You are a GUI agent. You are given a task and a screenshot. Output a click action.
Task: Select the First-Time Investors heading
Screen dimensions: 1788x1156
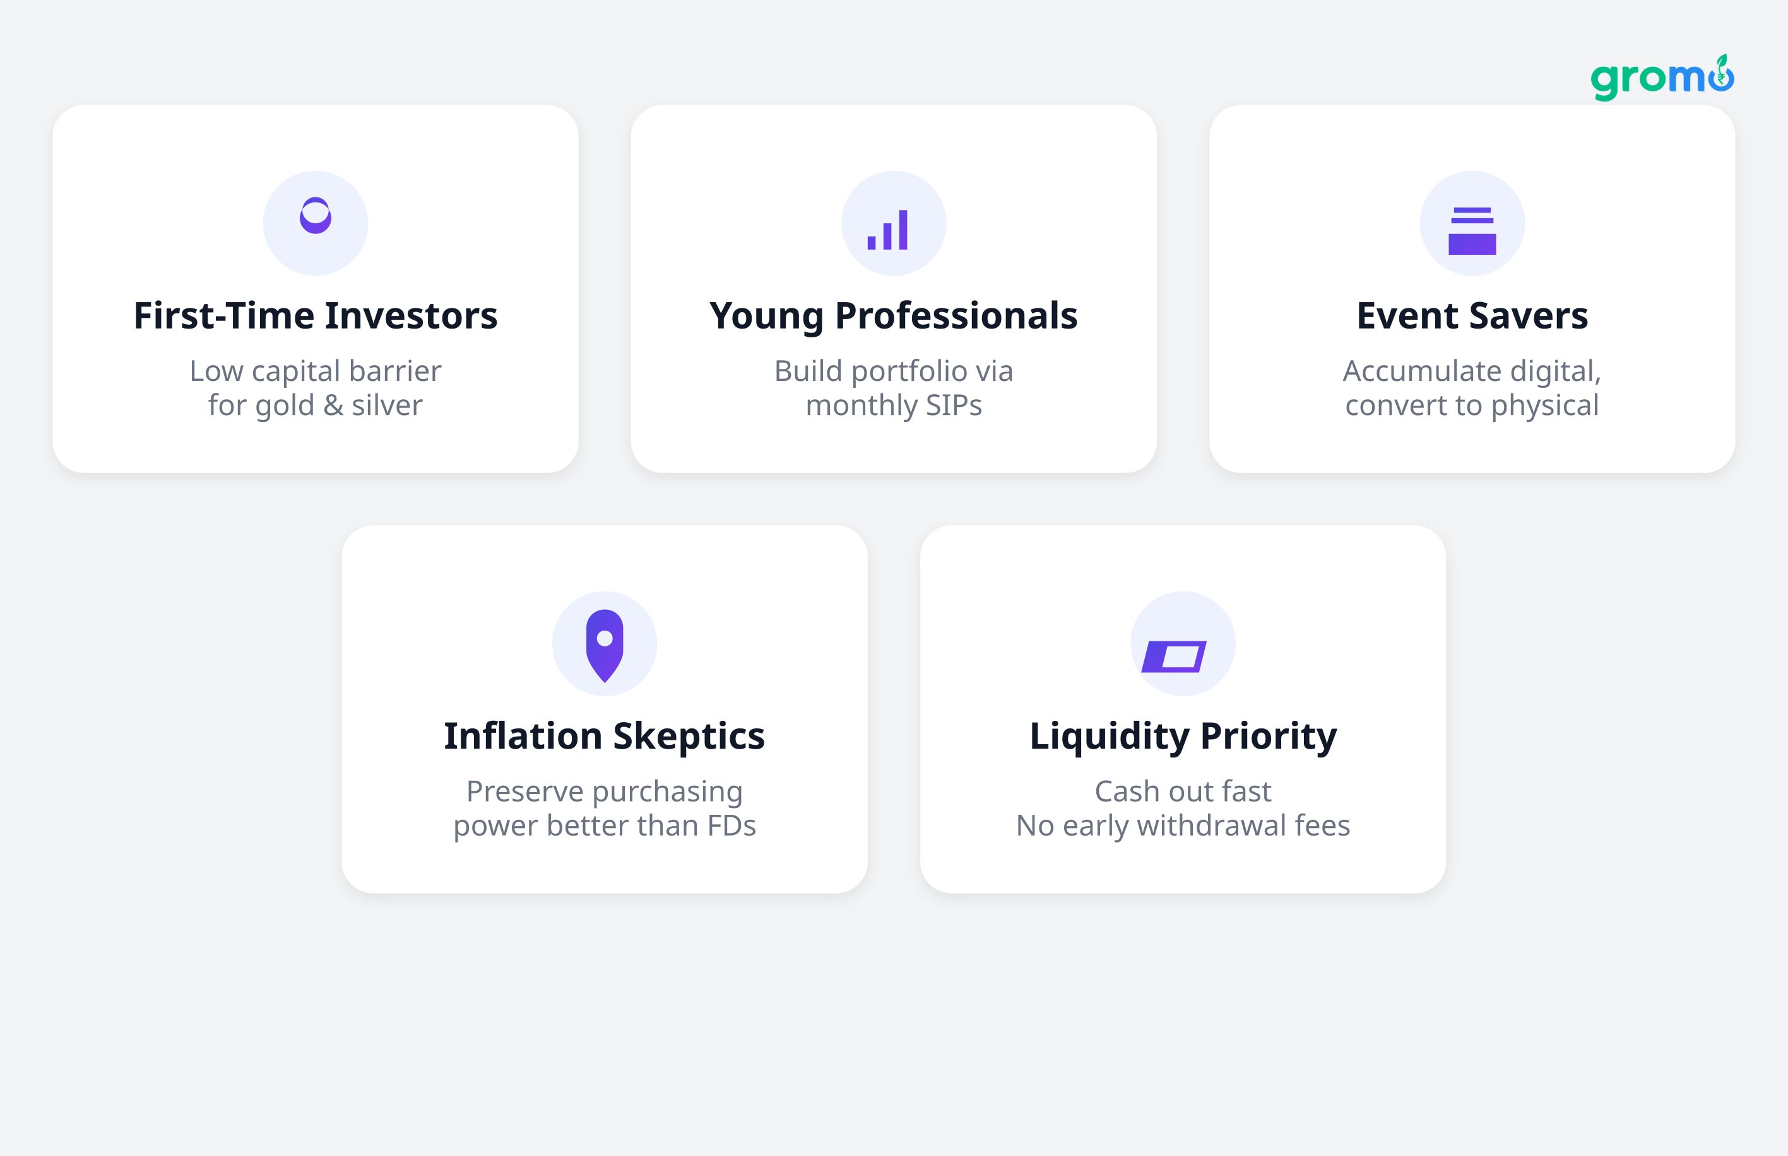pyautogui.click(x=316, y=315)
